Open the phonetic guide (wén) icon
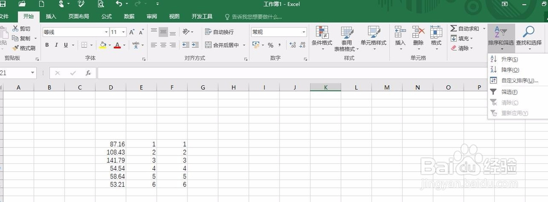 pos(135,45)
